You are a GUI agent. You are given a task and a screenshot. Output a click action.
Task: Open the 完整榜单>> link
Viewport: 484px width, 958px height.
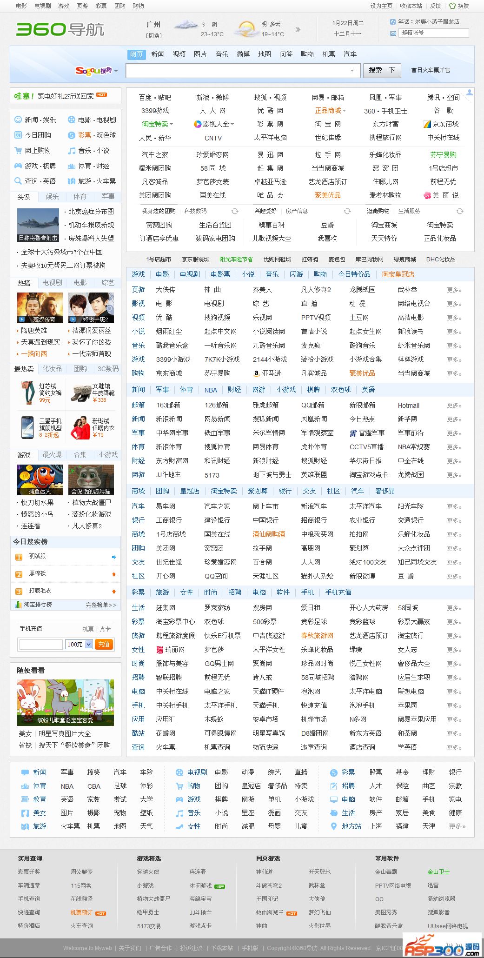tap(101, 605)
